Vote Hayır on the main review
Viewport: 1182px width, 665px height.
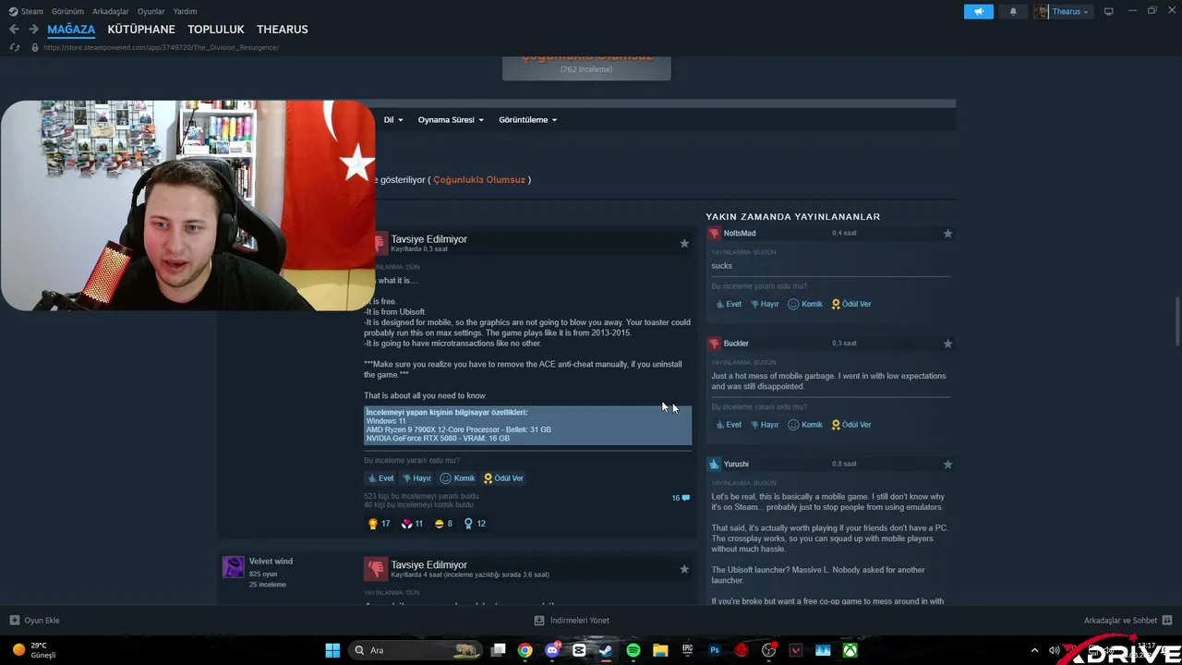(416, 478)
